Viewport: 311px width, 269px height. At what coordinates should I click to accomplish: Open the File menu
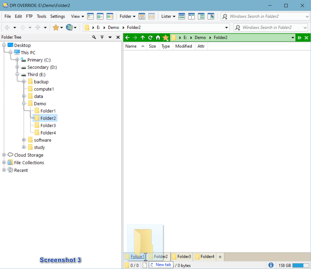click(x=7, y=16)
